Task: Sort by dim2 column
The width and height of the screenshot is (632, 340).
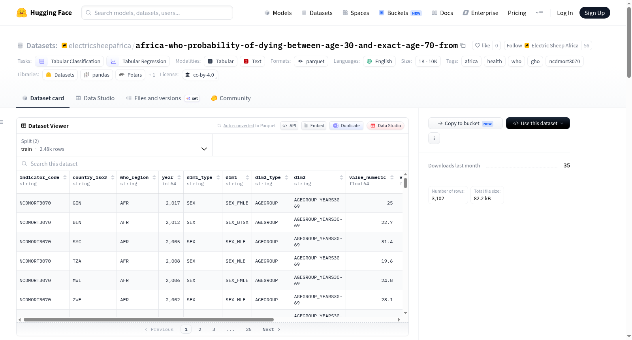Action: click(341, 178)
